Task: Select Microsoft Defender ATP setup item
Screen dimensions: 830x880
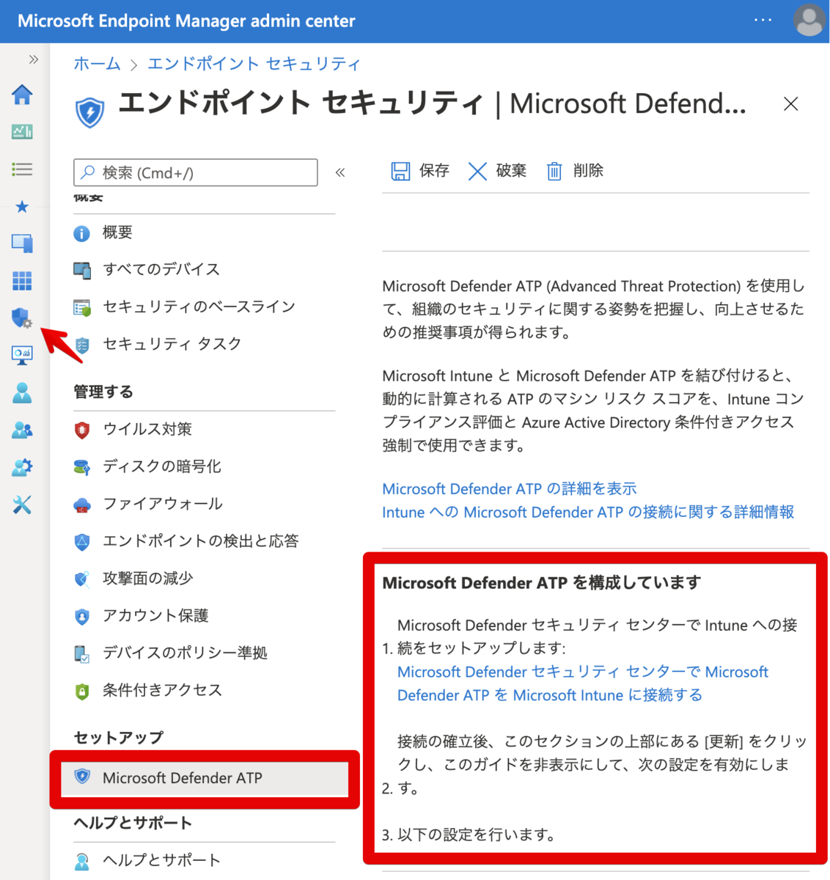Action: tap(205, 778)
